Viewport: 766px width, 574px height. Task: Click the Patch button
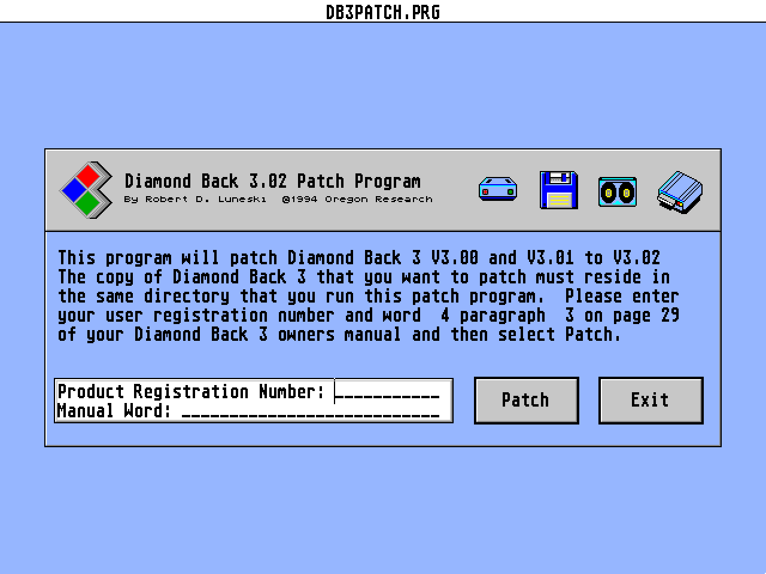(526, 400)
